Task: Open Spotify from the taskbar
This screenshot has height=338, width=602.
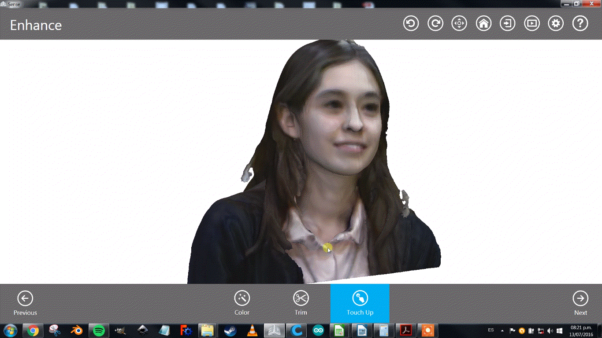Action: click(98, 330)
